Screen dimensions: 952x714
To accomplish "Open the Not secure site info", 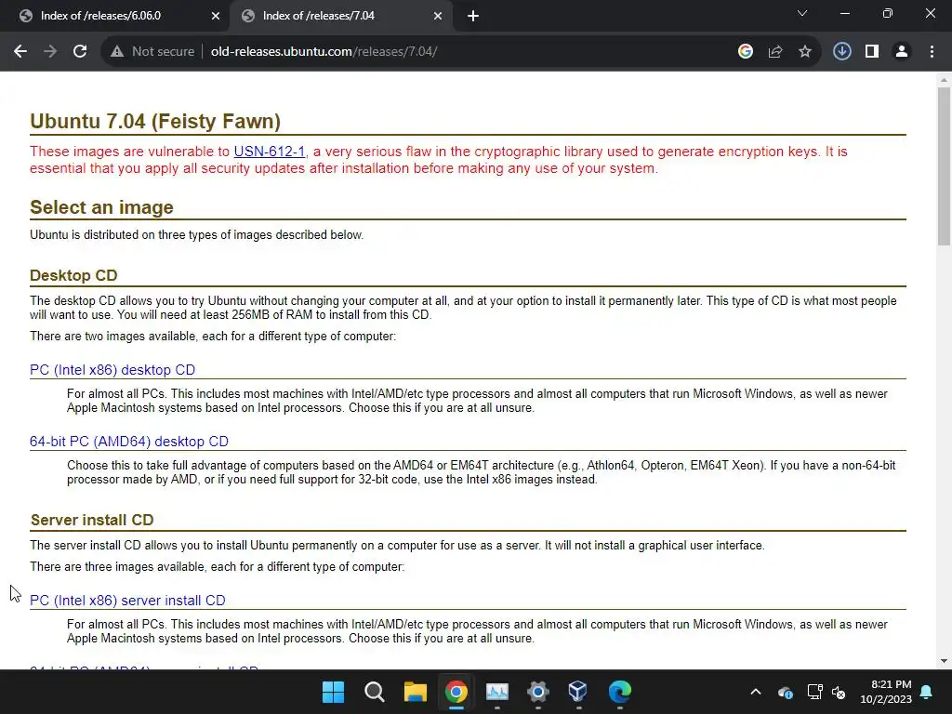I will click(x=152, y=52).
